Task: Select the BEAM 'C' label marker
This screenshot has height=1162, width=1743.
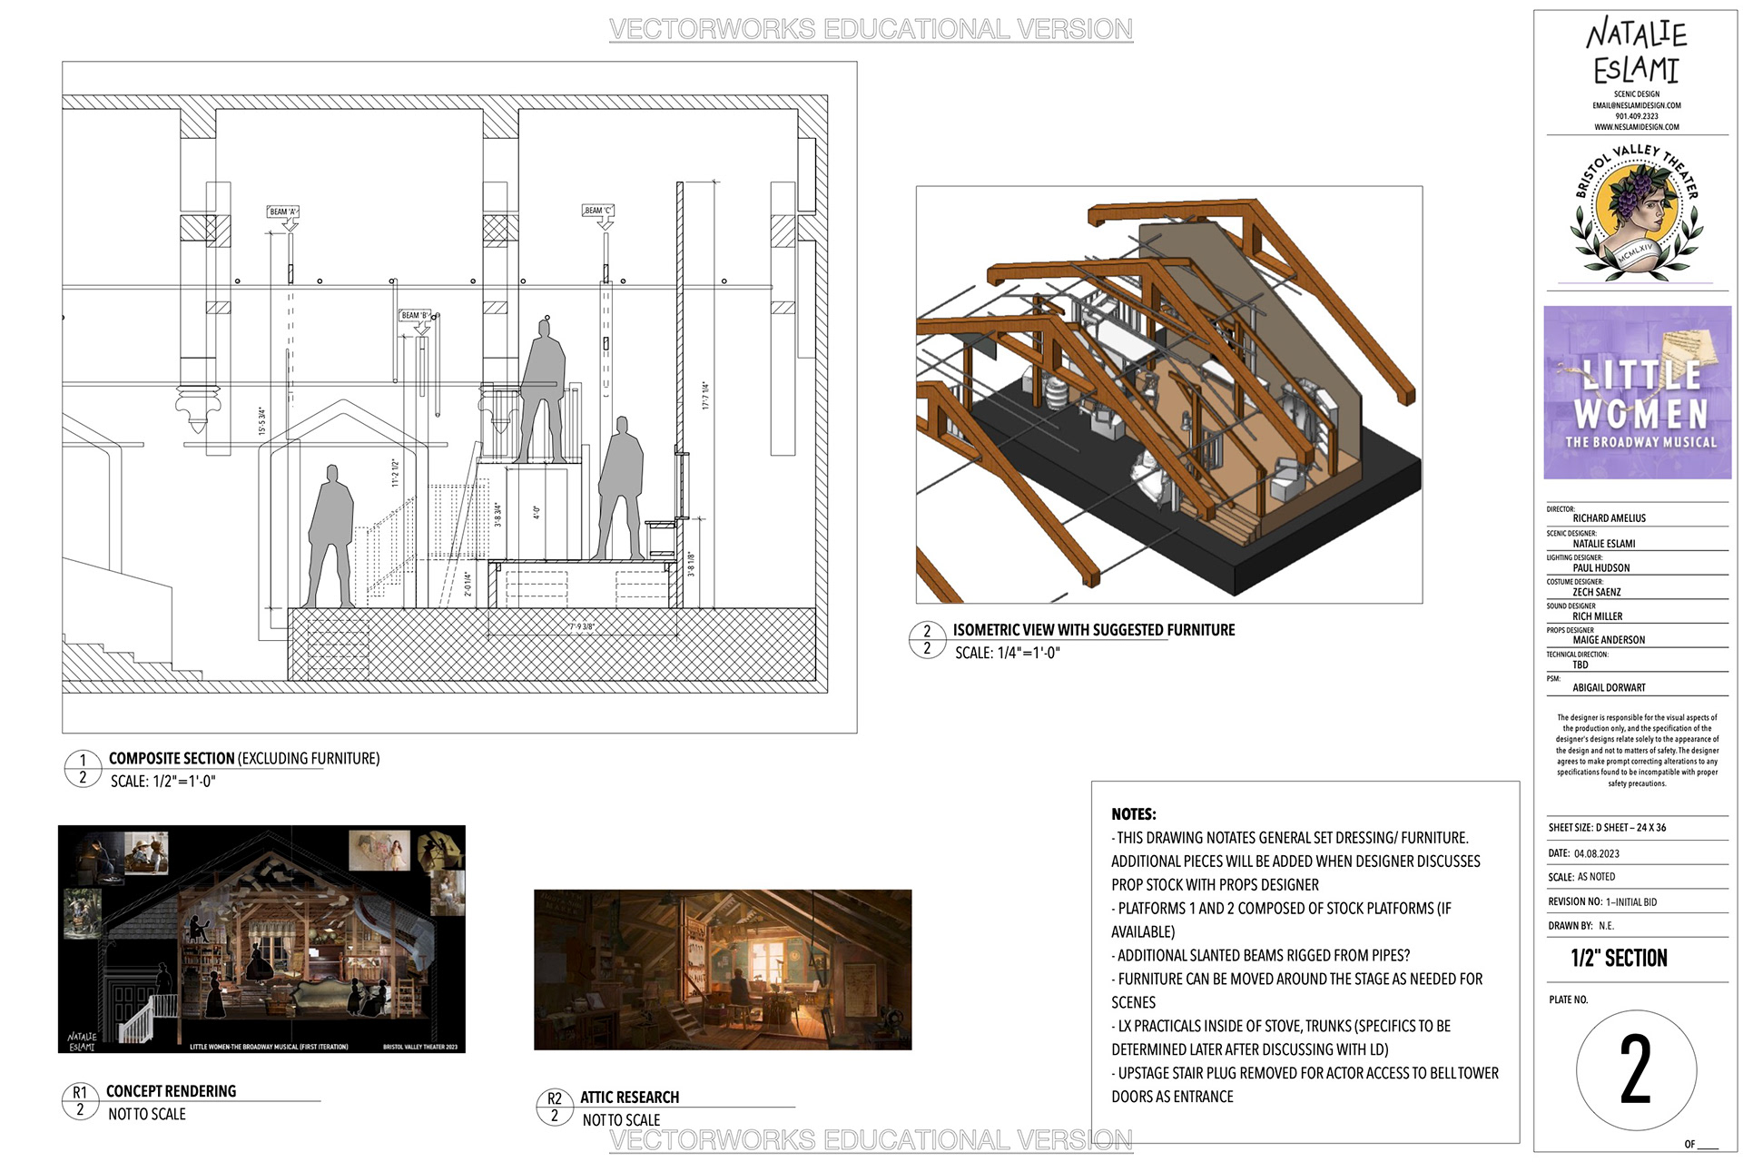Action: tap(597, 211)
